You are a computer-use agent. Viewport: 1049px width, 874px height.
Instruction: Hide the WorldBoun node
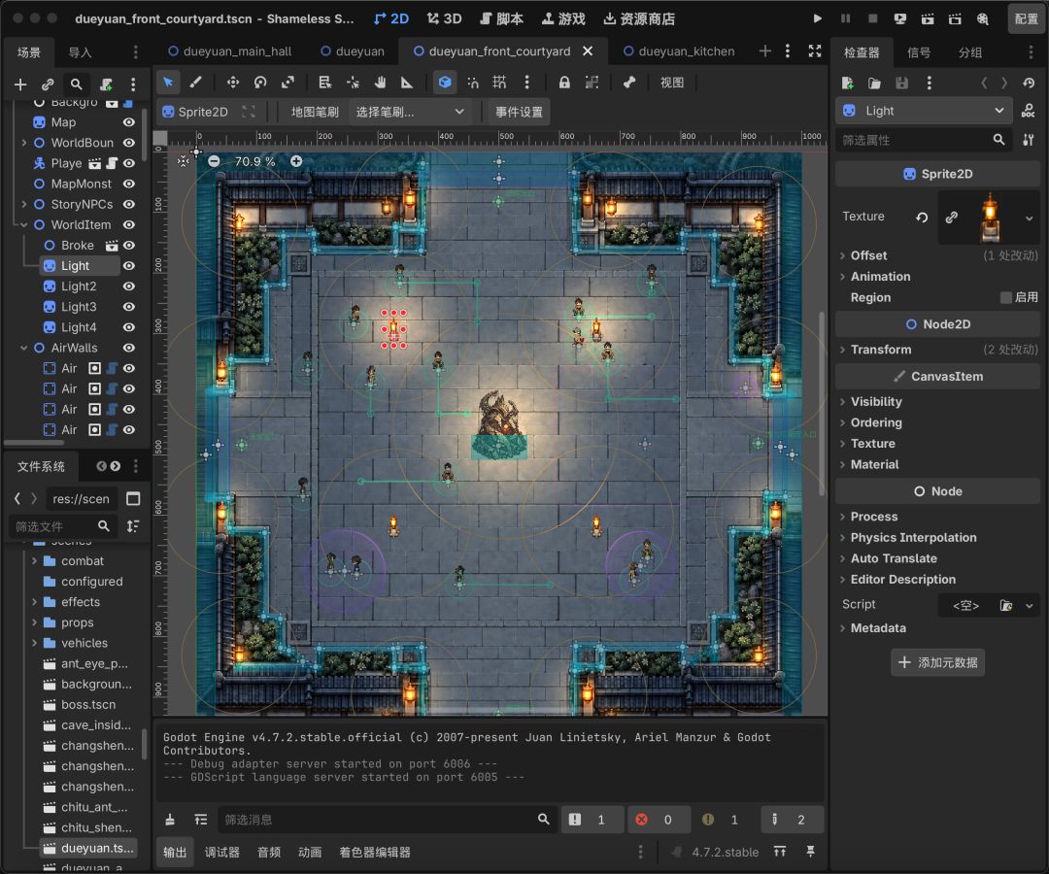click(129, 143)
